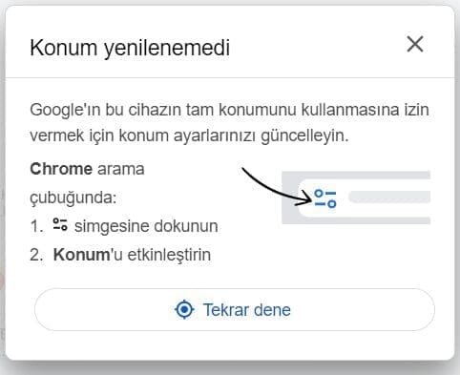Click the small tune icon in step 1

(x=60, y=224)
